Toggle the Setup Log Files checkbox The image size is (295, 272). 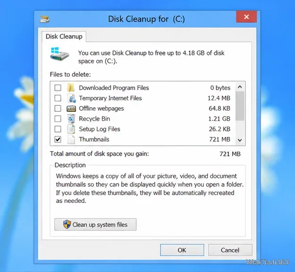[x=58, y=129]
